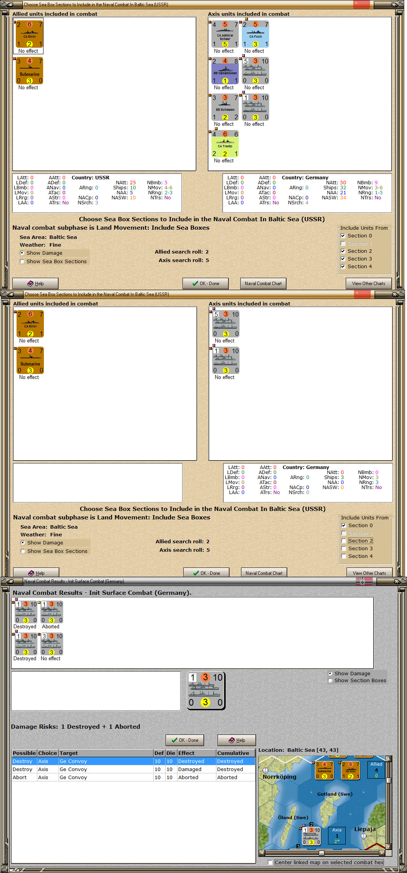This screenshot has height=873, width=407.
Task: Click 5-3-10 convoy counter in top window
Action: pos(255,70)
